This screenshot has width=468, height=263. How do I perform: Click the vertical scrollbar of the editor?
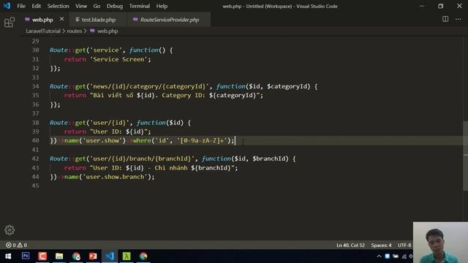click(x=465, y=156)
